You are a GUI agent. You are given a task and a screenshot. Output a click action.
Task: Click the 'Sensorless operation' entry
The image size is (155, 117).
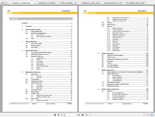113,67
